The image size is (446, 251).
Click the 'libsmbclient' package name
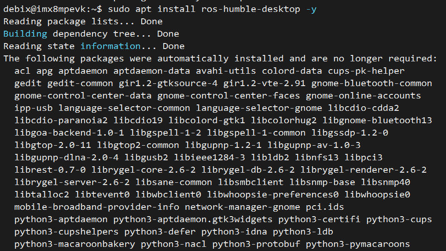pyautogui.click(x=251, y=182)
